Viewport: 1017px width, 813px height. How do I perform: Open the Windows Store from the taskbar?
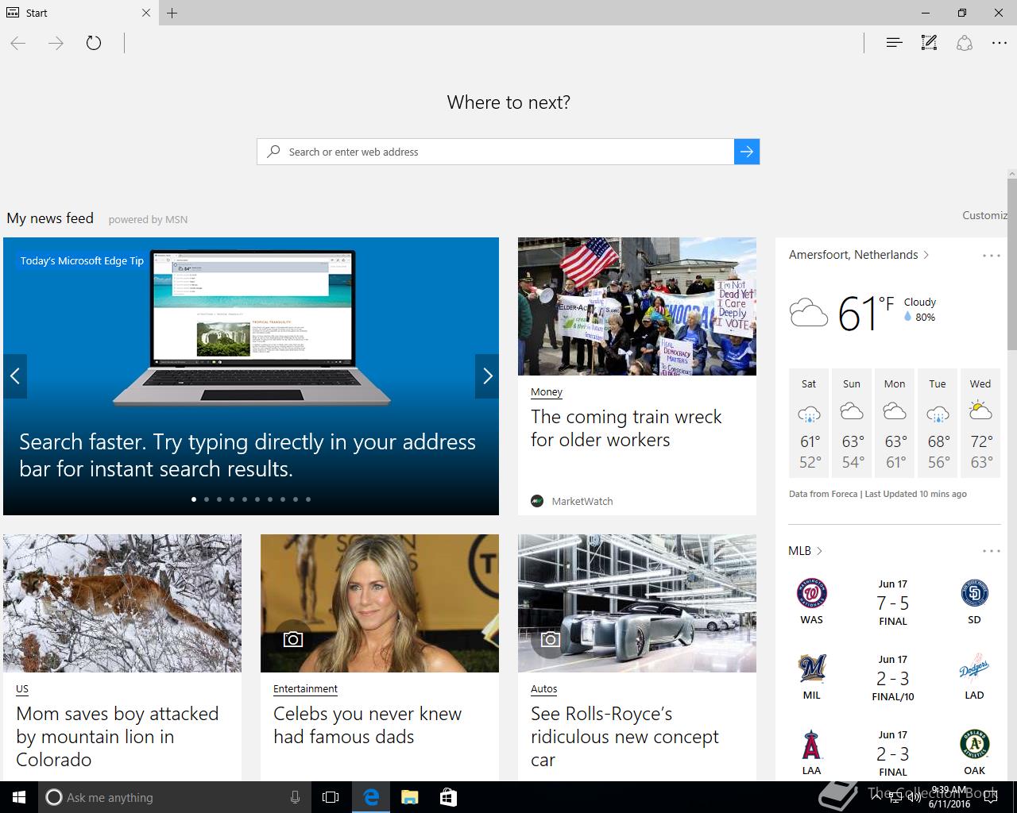[448, 797]
